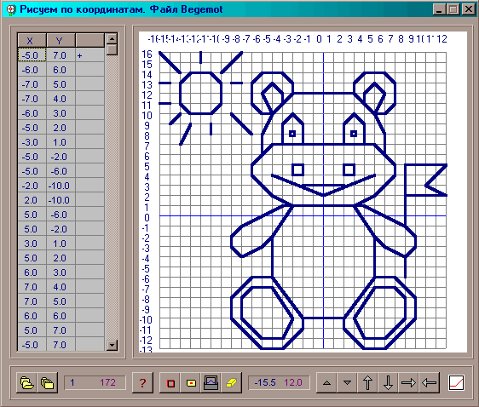Click the red line graph icon

click(x=456, y=382)
